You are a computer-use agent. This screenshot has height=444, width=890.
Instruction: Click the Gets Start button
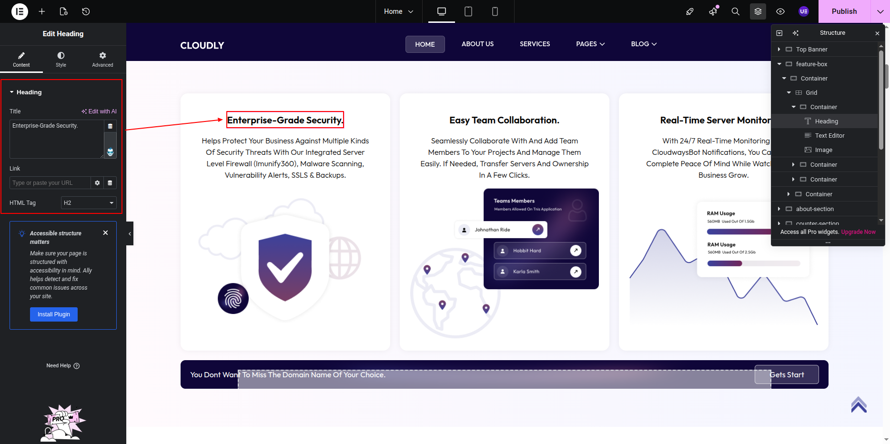tap(787, 375)
